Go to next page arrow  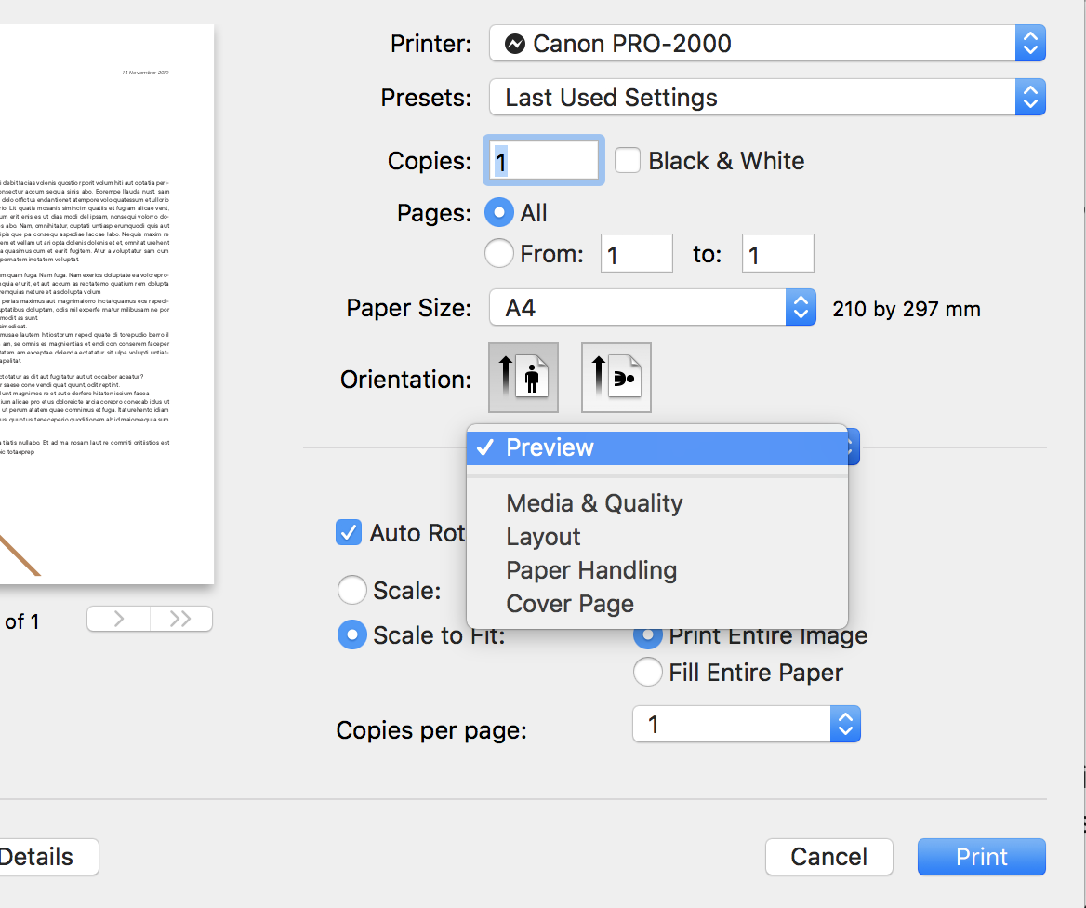118,620
